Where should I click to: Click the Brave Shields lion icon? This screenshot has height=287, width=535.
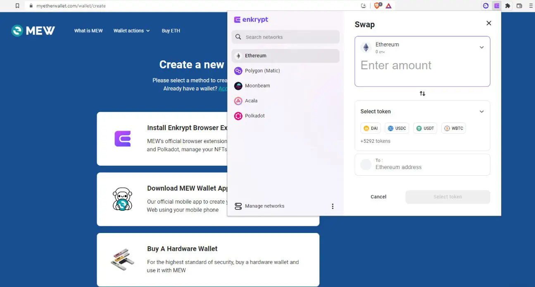point(377,6)
